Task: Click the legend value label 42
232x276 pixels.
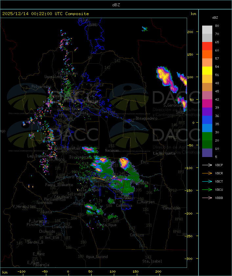Action: 217,100
